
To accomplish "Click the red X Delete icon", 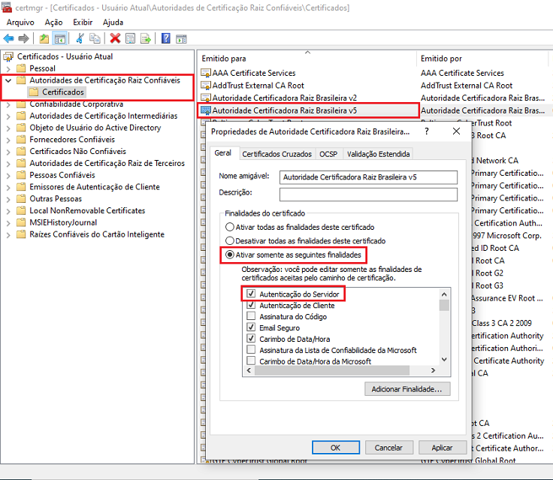I will 115,38.
